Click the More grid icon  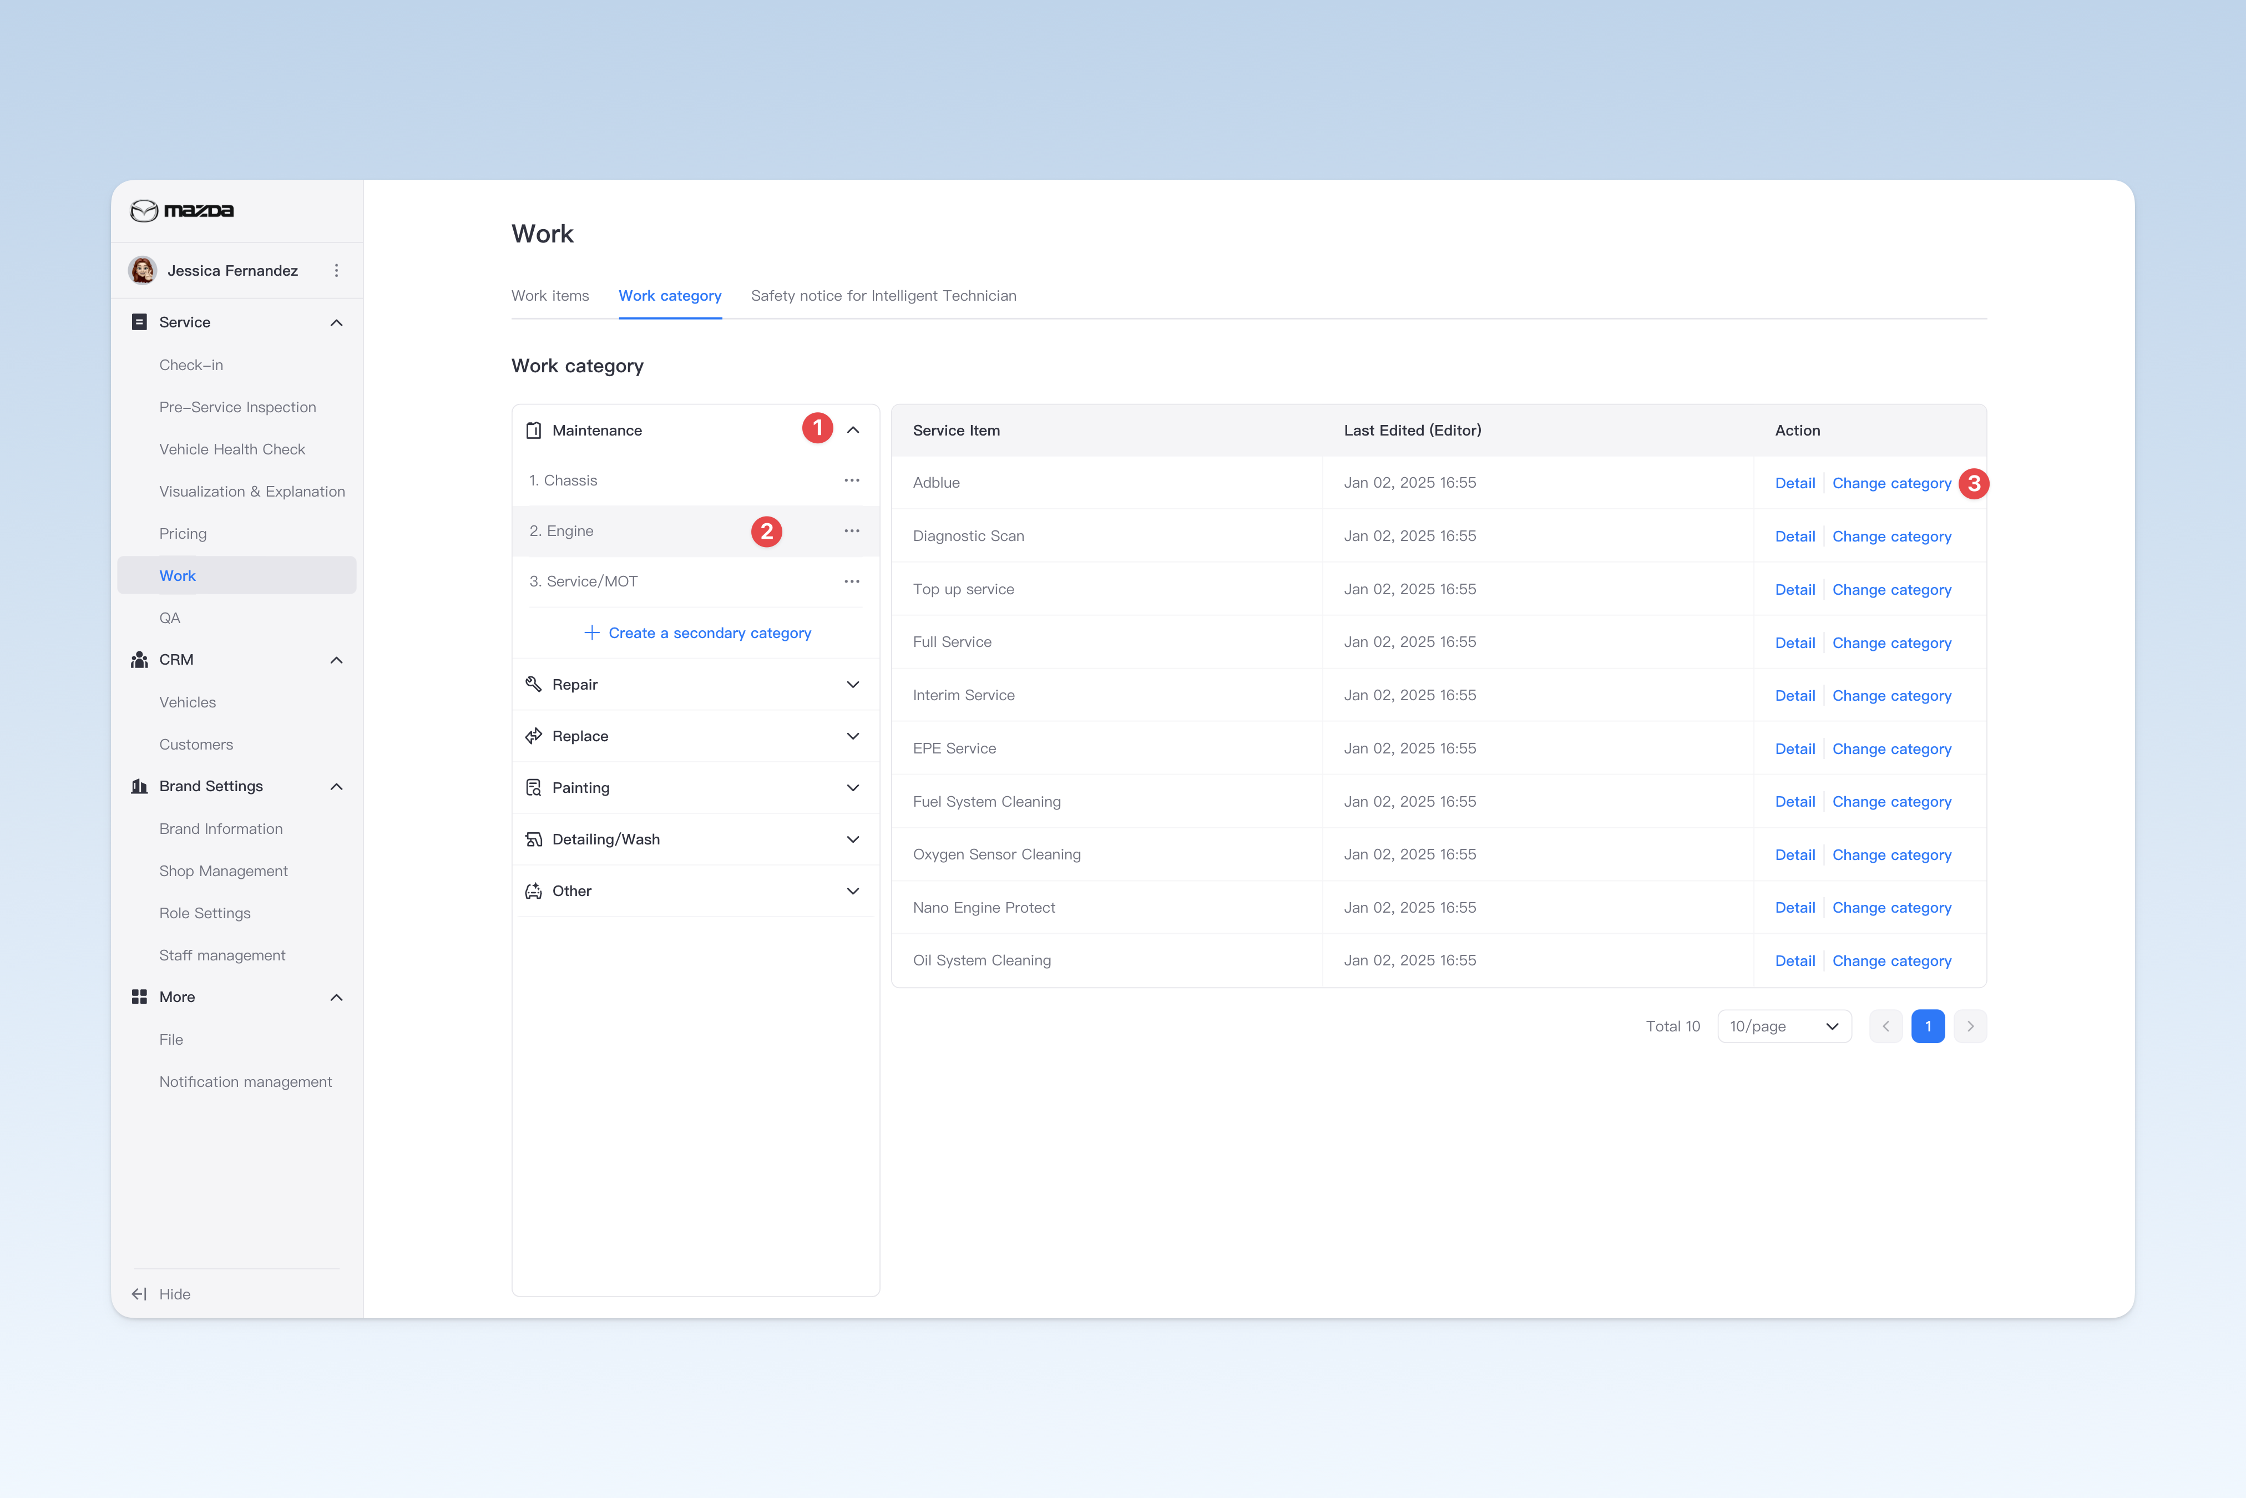coord(139,996)
